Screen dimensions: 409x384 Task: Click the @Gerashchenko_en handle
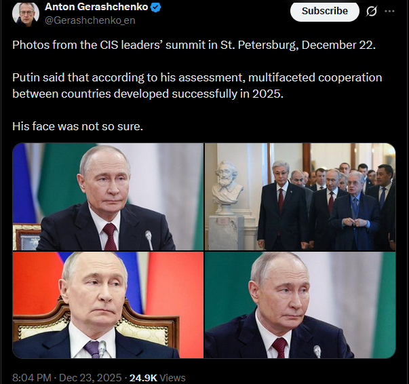coord(90,20)
